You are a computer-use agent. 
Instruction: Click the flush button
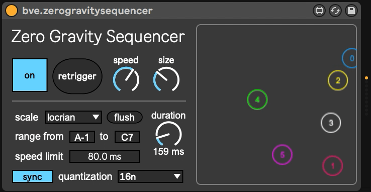coord(125,117)
